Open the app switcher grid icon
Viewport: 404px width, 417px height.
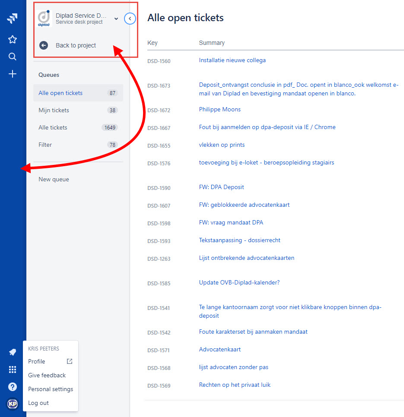click(x=12, y=370)
